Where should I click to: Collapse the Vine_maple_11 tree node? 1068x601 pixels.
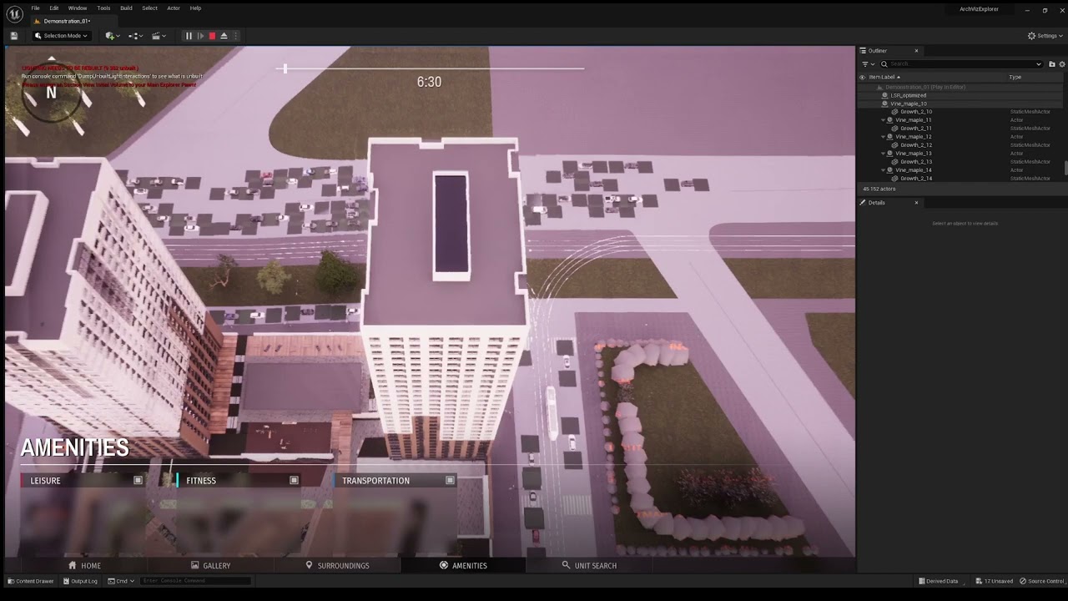pos(884,120)
